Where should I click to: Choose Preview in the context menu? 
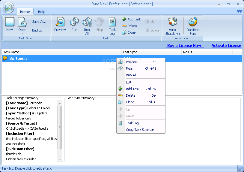coord(141,62)
